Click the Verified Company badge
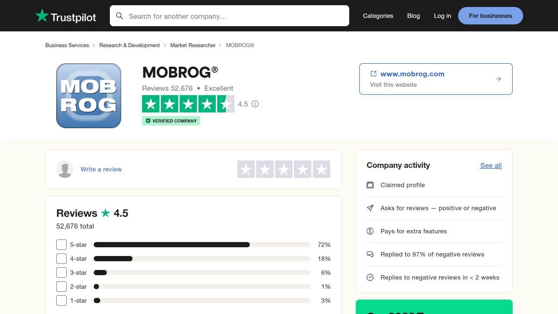The width and height of the screenshot is (558, 314). [171, 121]
